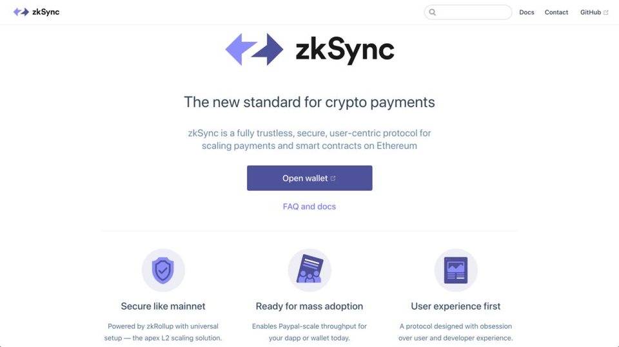Screen dimensions: 619x347
Task: Click the headline The new standard for crypto payments
Action: [309, 102]
